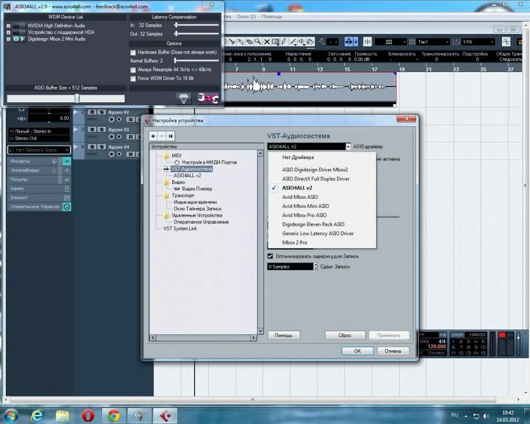Expand Устройство с поддержкой HDA device
Screen dimensions: 530x424
pos(8,32)
